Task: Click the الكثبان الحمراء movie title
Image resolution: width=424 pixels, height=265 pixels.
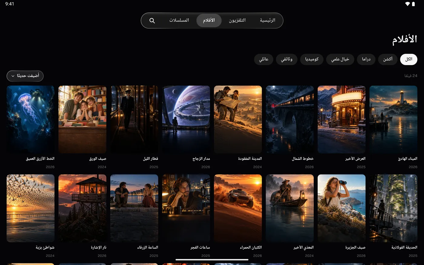Action: click(x=251, y=247)
